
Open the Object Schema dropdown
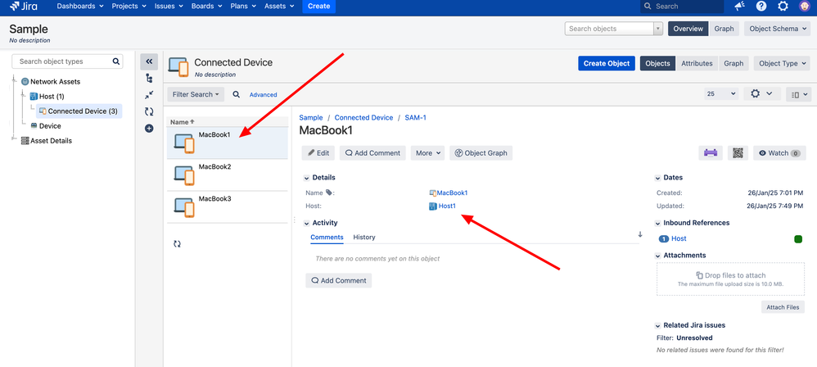778,29
